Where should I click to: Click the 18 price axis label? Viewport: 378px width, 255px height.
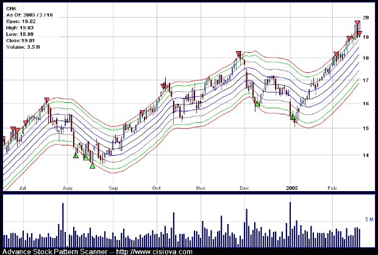366,58
